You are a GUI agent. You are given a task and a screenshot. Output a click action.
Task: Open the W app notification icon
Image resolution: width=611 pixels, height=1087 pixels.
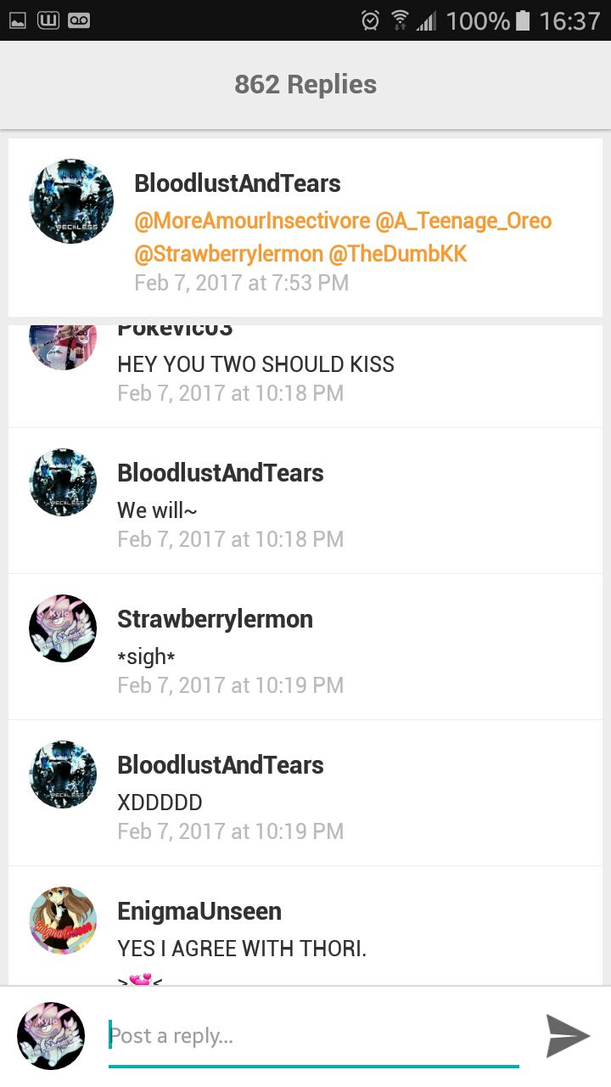(x=48, y=20)
